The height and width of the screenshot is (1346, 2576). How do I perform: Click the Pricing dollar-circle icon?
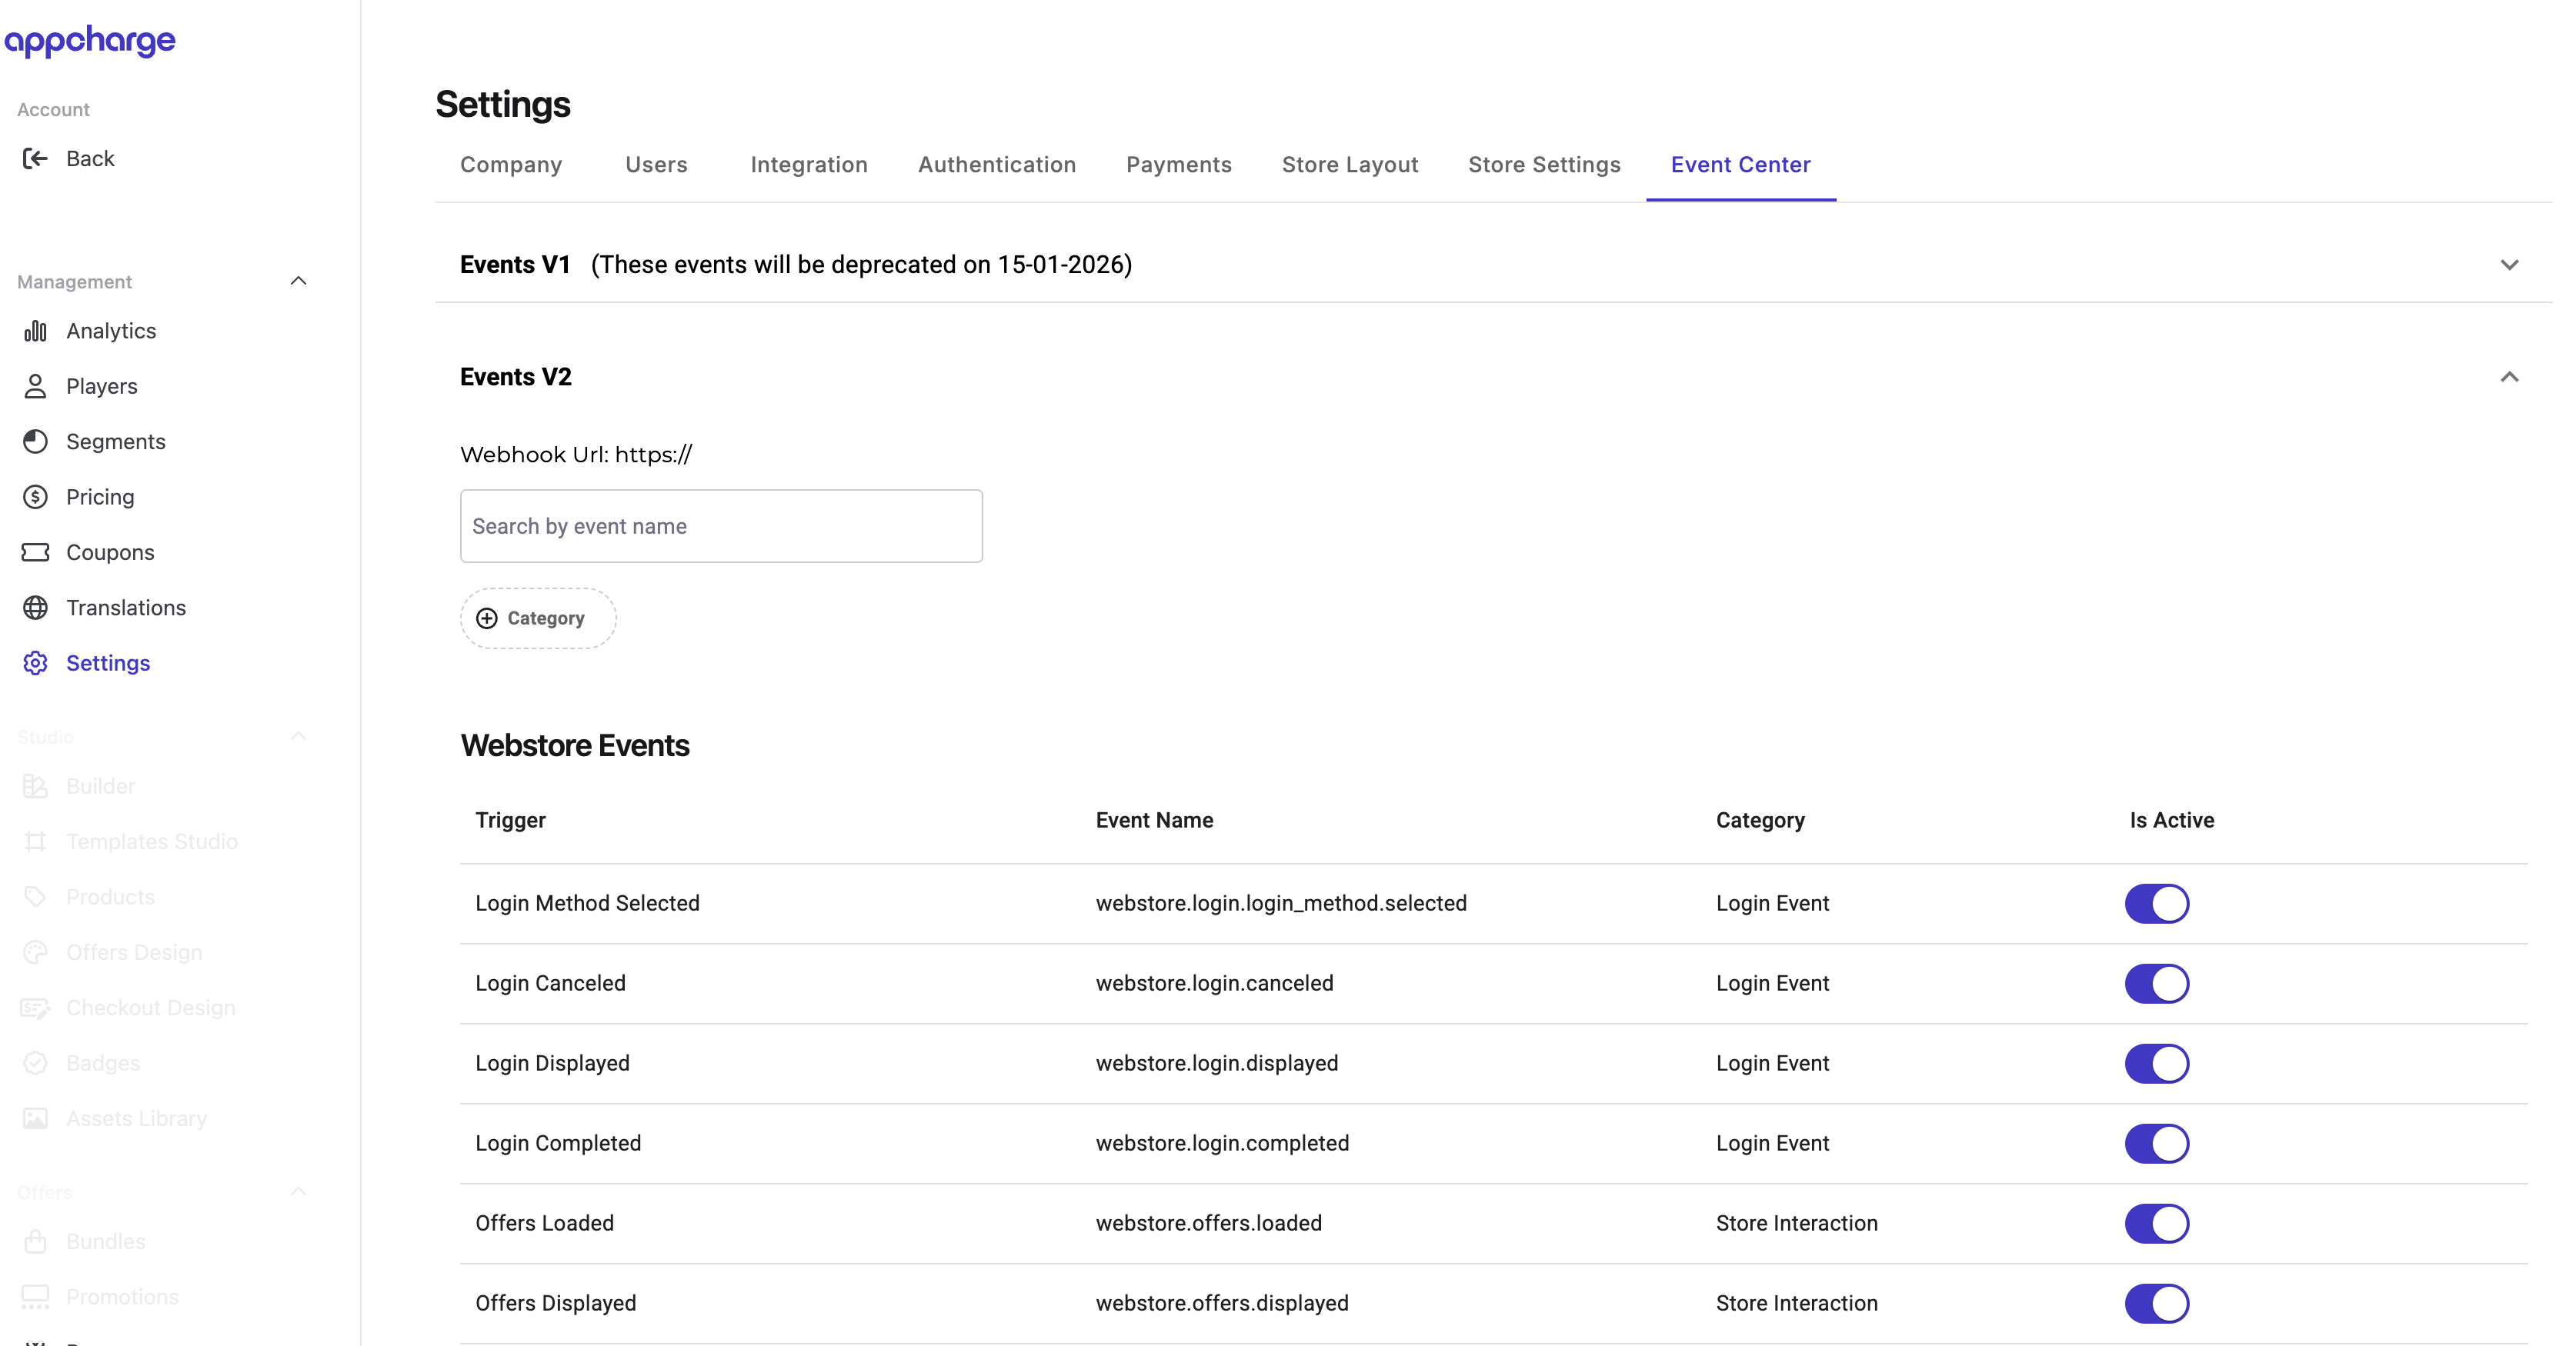(35, 497)
